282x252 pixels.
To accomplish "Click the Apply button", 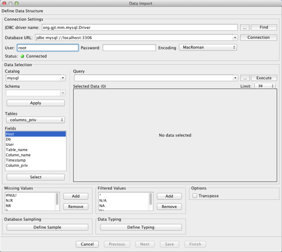I will (x=36, y=103).
